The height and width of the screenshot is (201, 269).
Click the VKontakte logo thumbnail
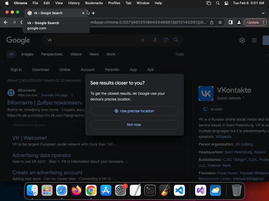tap(206, 93)
